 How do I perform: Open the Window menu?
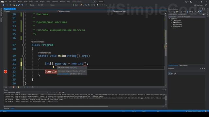(62, 2)
